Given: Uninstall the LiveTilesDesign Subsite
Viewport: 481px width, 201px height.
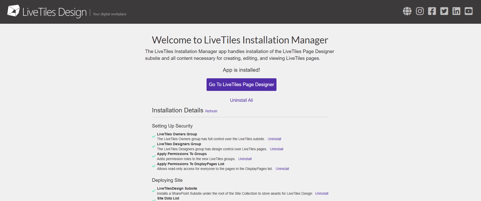Looking at the screenshot, I should [x=322, y=193].
